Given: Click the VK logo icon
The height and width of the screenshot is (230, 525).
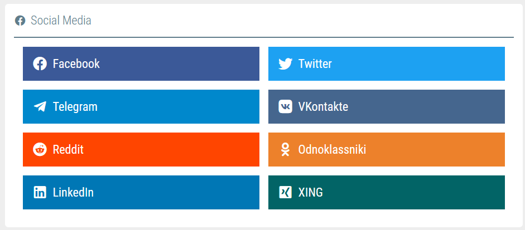Looking at the screenshot, I should pos(285,106).
